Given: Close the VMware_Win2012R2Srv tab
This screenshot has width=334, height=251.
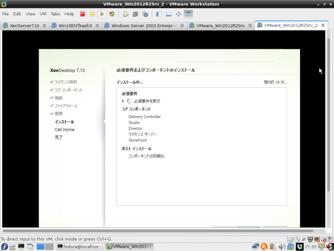Looking at the screenshot, I should pyautogui.click(x=250, y=25).
